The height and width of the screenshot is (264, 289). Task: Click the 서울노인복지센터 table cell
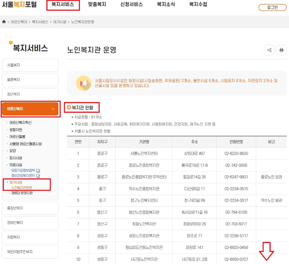[144, 154]
